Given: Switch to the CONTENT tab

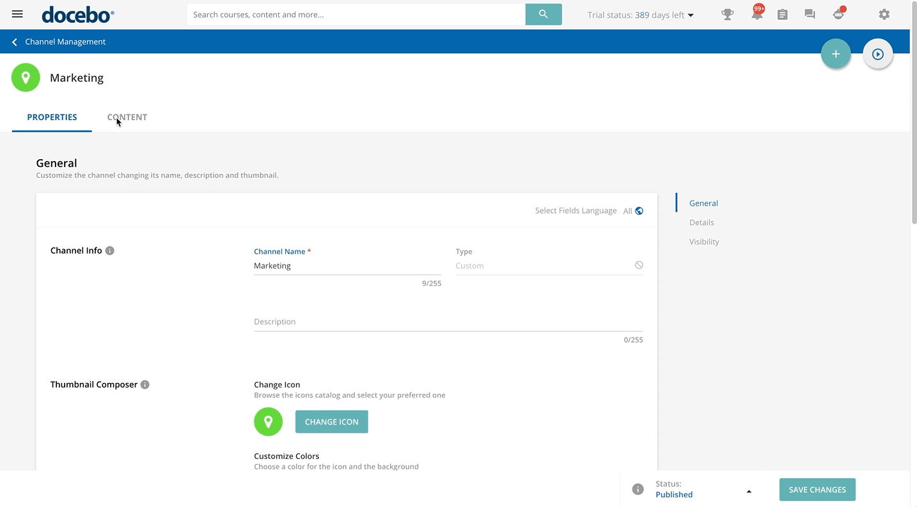Looking at the screenshot, I should coord(127,117).
